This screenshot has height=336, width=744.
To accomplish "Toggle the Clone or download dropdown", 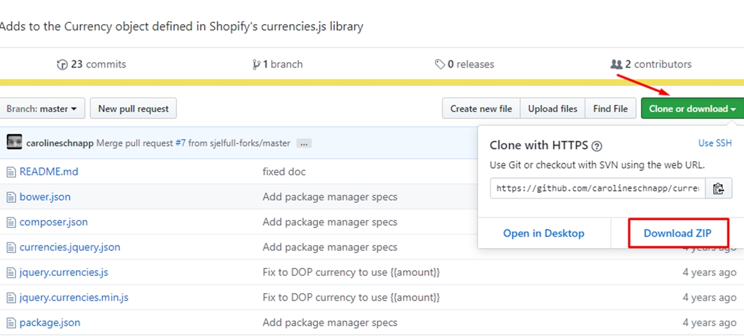I will pos(692,108).
